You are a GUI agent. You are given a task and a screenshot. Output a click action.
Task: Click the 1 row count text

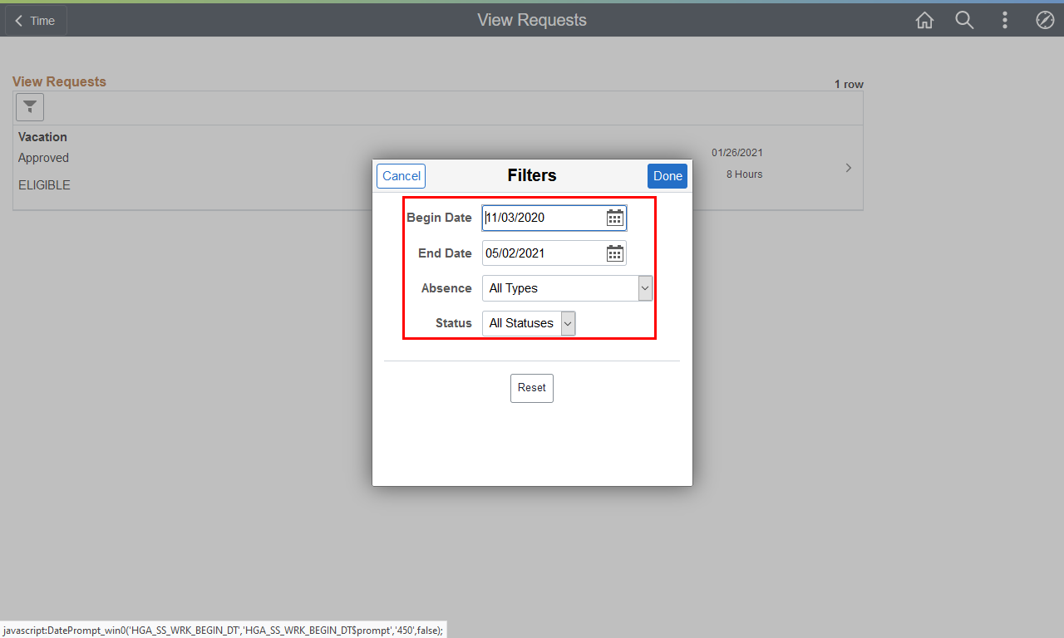[x=849, y=85]
